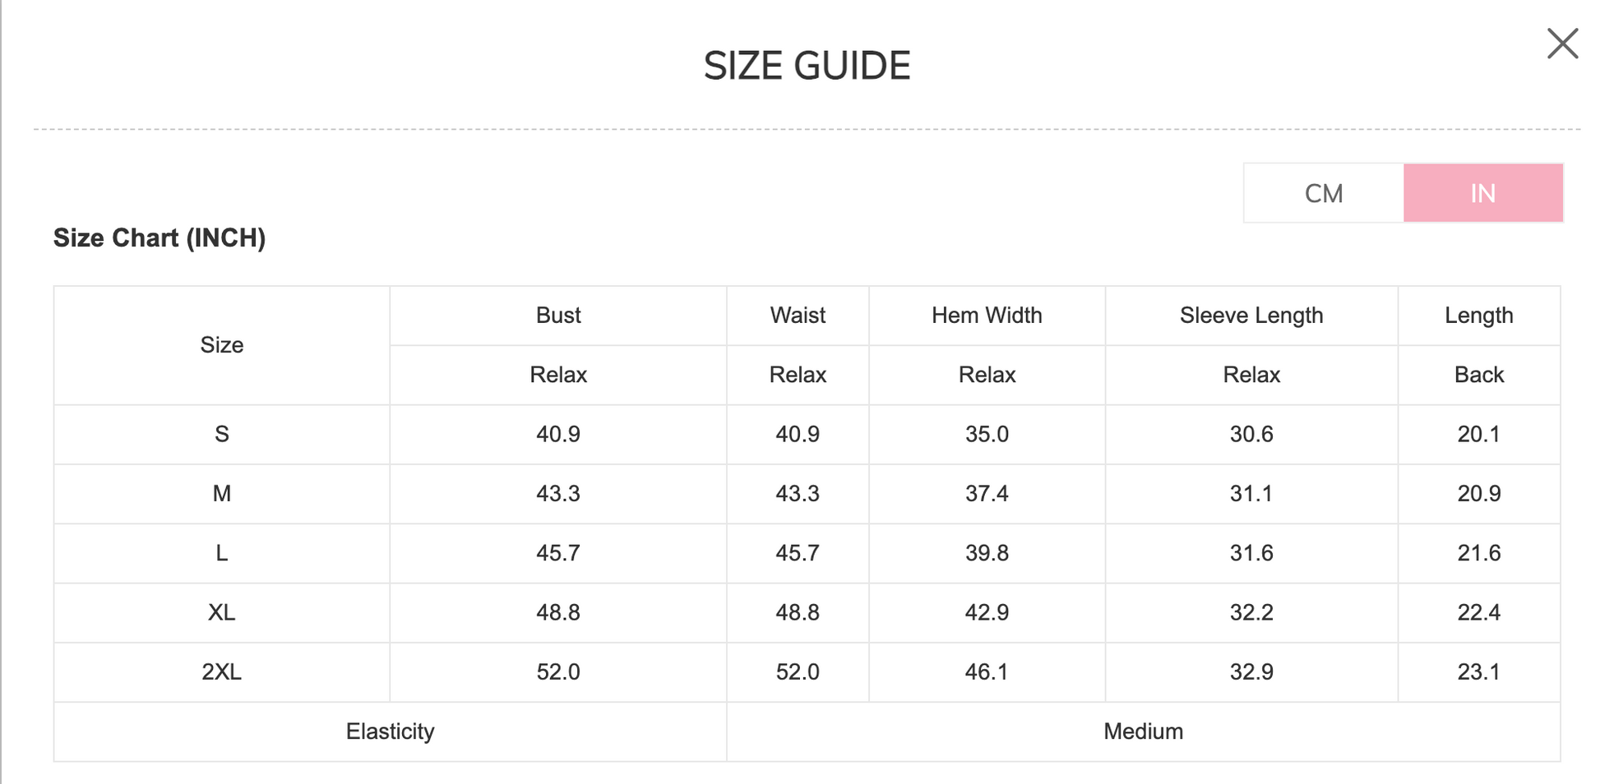This screenshot has width=1600, height=784.
Task: Select the 35.0 hem width value
Action: (x=987, y=434)
